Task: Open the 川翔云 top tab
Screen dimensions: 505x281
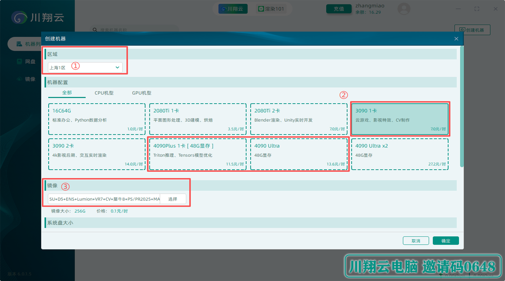Action: [x=233, y=9]
